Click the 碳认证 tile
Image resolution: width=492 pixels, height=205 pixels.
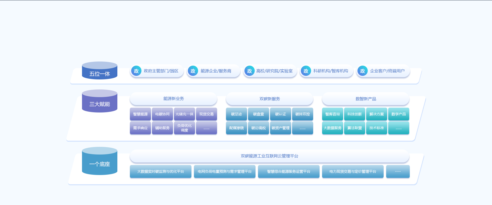[x=281, y=114]
